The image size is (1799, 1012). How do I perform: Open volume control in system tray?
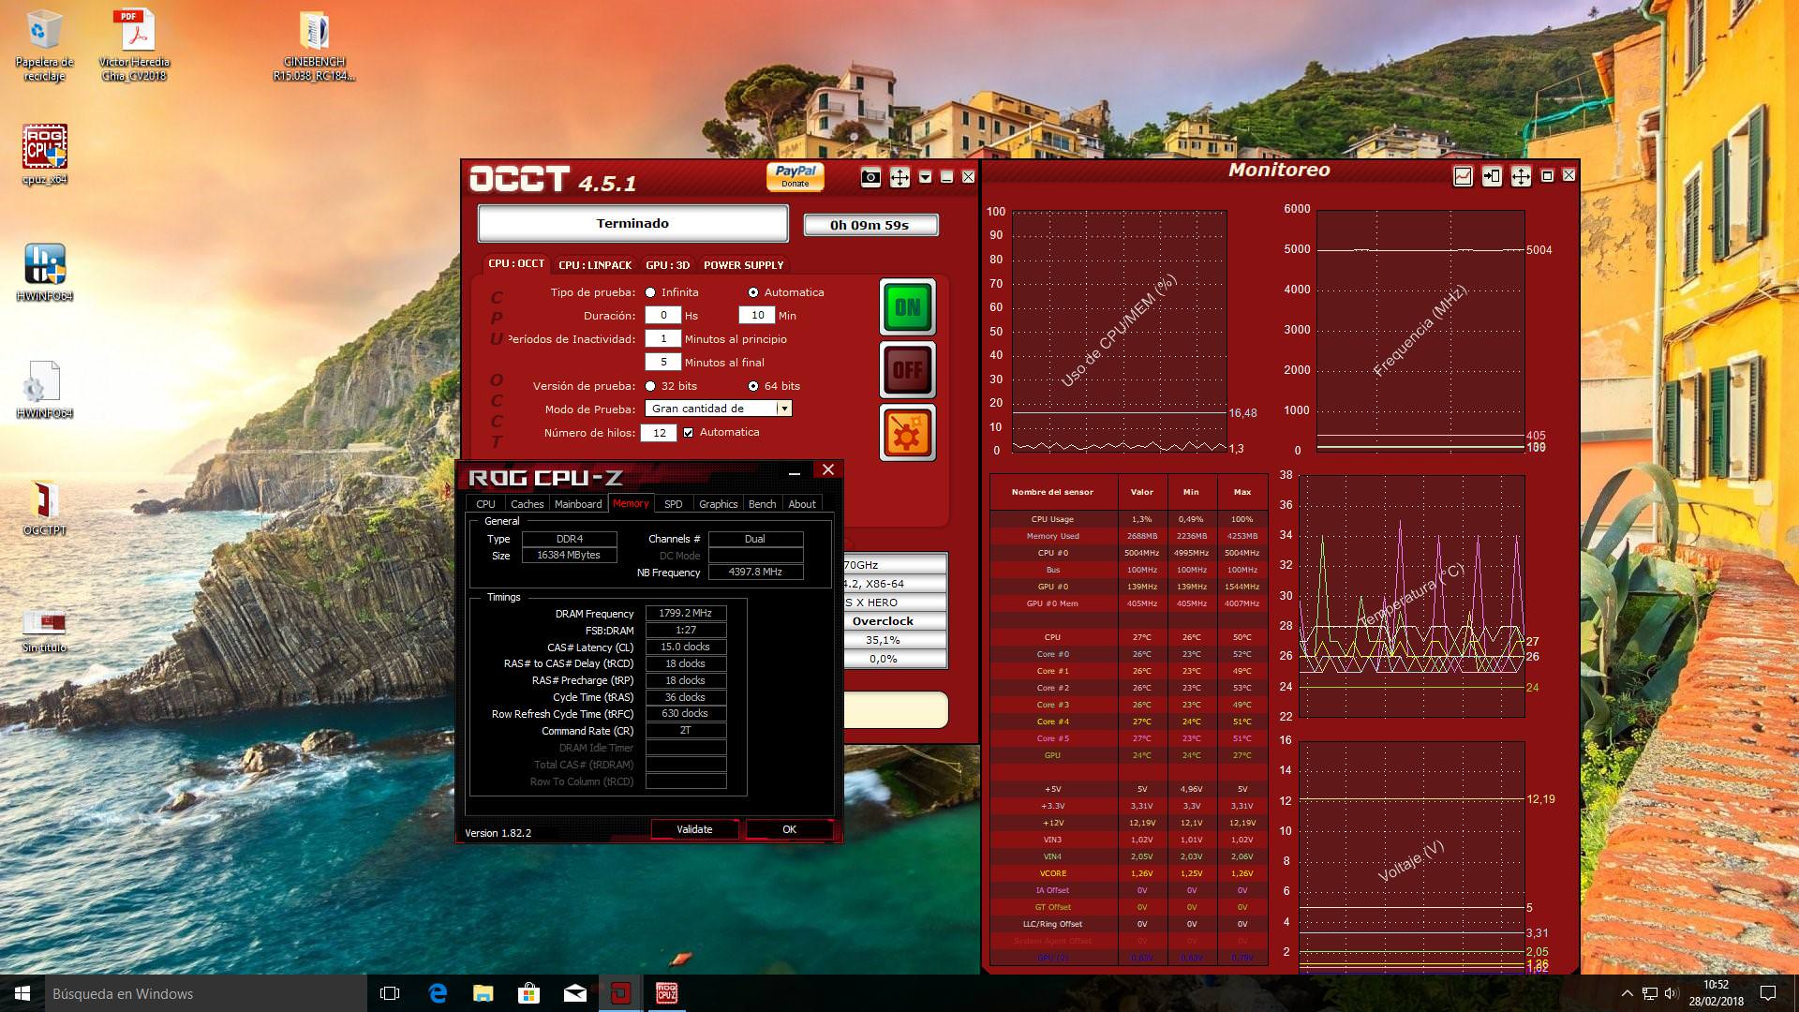(x=1672, y=993)
